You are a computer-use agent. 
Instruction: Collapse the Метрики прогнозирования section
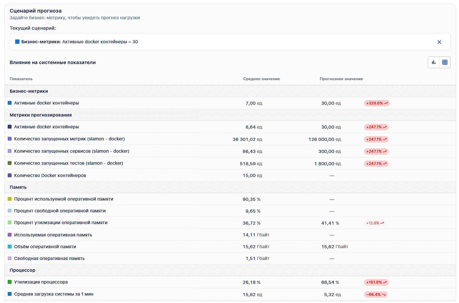tap(41, 115)
